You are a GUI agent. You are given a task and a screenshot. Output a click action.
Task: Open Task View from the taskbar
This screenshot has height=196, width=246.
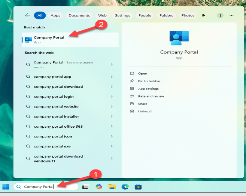tap(86, 187)
